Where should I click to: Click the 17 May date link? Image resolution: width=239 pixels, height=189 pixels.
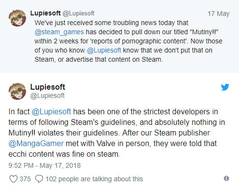click(218, 13)
